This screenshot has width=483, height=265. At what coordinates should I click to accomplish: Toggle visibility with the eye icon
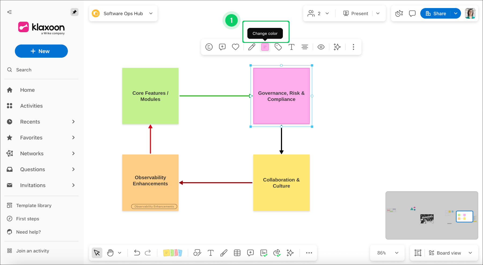(x=321, y=47)
